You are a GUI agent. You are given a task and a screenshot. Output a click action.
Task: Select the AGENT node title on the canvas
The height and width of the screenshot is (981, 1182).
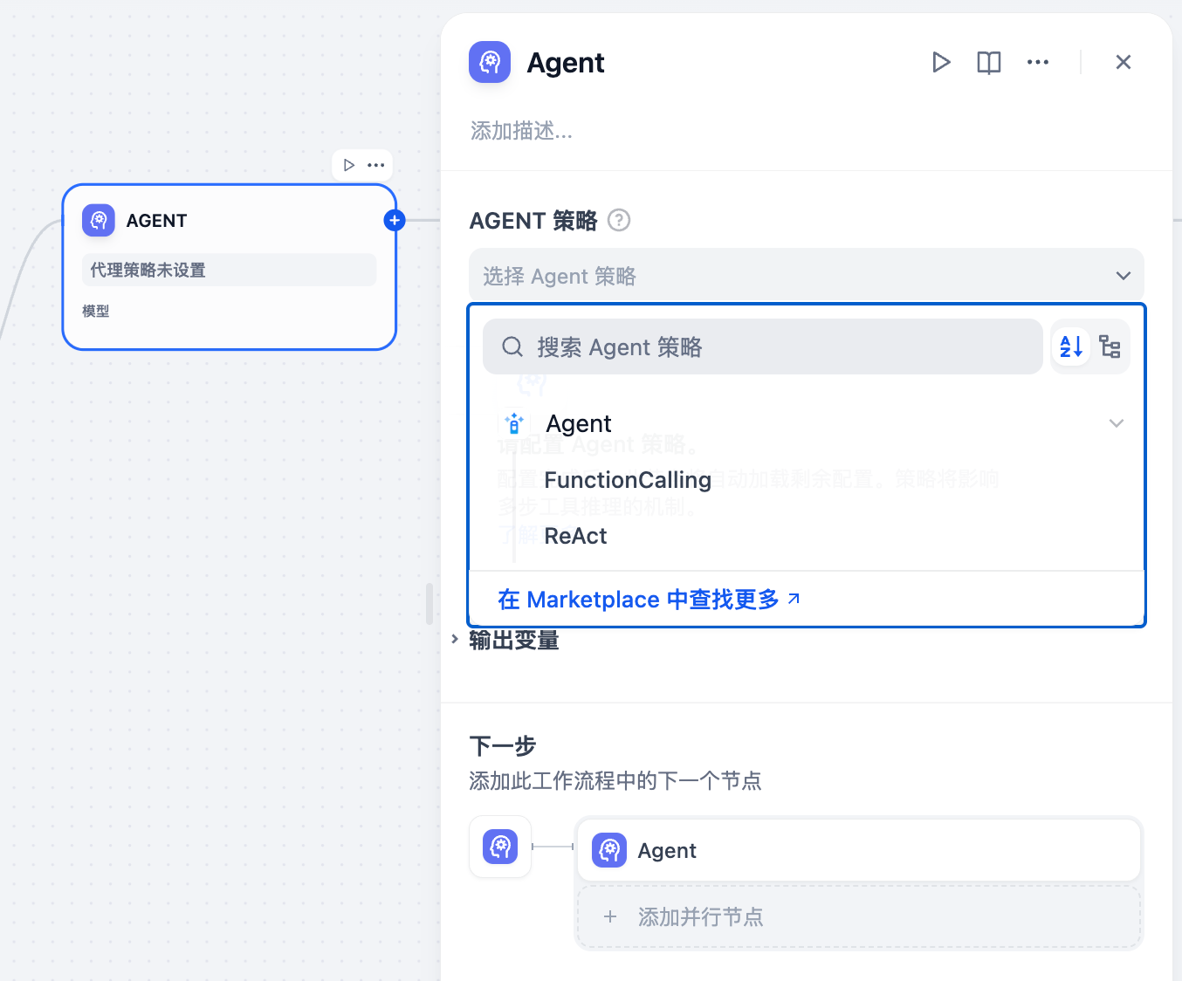pyautogui.click(x=157, y=221)
